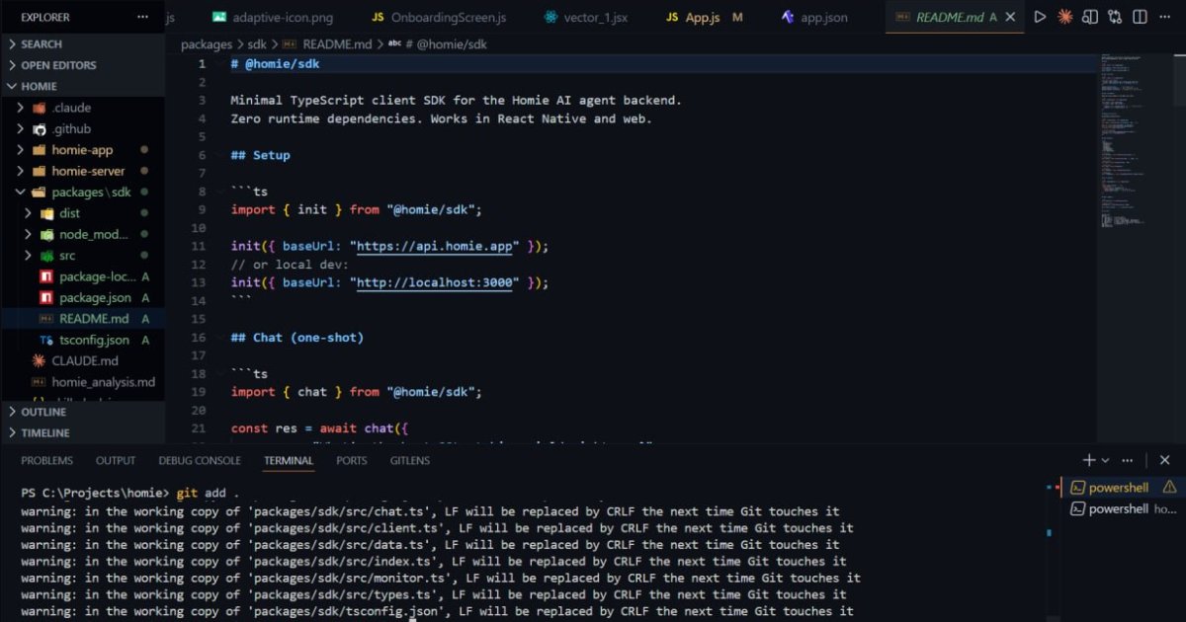Screen dimensions: 1186x622
Task: Open markdown preview to the side
Action: tap(1090, 17)
